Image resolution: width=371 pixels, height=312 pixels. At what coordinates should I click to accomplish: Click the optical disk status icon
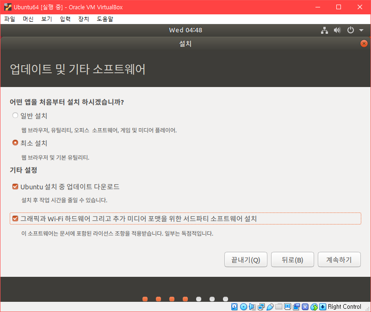243,306
